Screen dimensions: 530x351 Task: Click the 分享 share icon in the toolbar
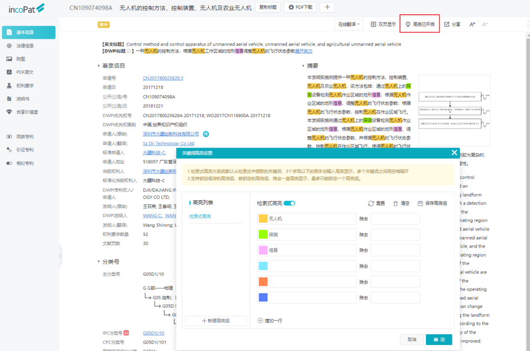coord(452,24)
